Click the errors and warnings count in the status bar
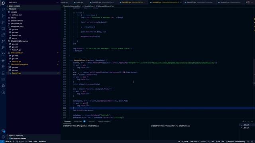The width and height of the screenshot is (255, 143). [x=20, y=141]
